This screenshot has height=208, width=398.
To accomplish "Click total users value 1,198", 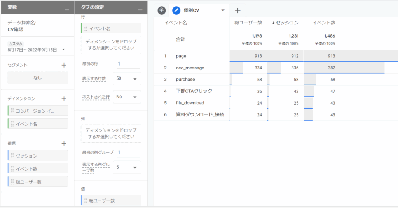I will click(x=257, y=36).
